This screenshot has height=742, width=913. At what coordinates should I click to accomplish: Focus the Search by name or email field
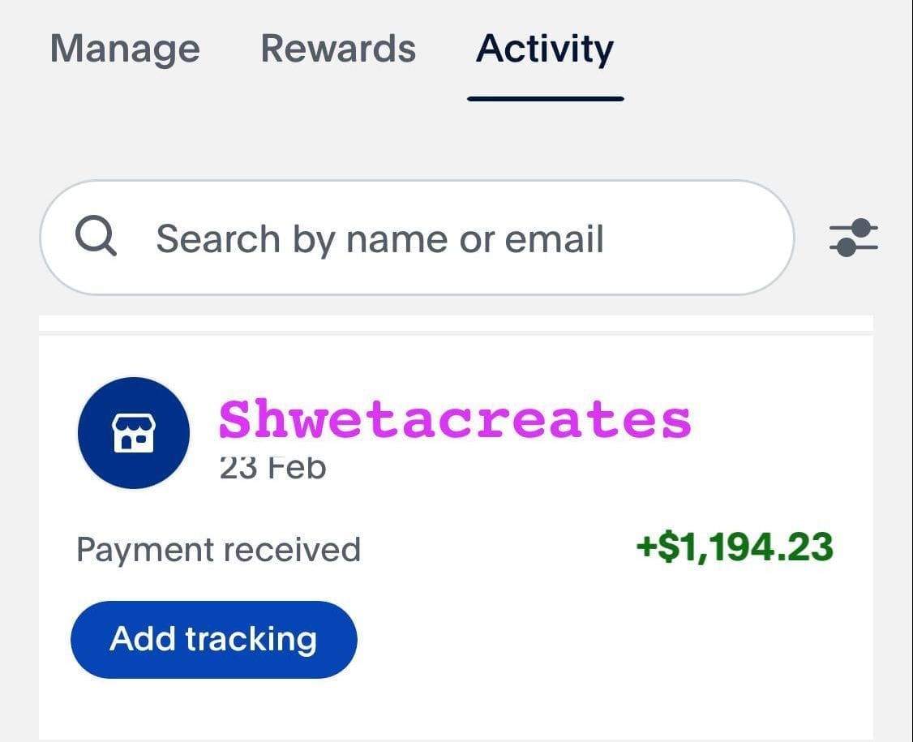pyautogui.click(x=417, y=238)
